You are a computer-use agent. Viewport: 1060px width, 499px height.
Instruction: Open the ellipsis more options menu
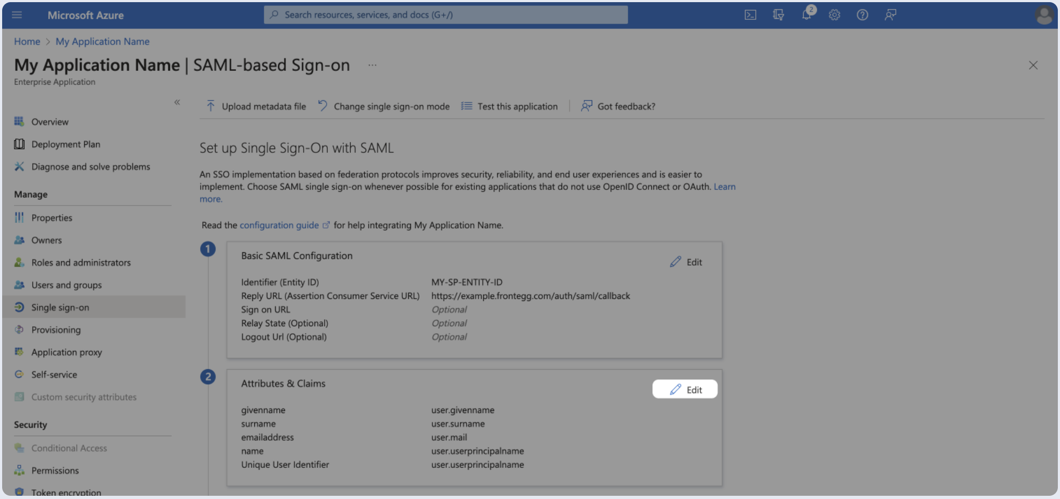pyautogui.click(x=372, y=65)
